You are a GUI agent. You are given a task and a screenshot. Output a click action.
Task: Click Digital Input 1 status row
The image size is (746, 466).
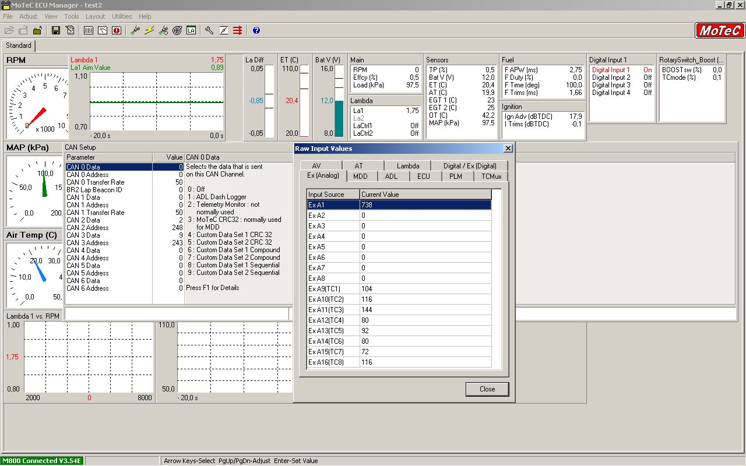click(622, 70)
